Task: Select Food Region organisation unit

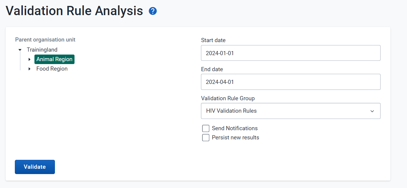Action: 52,69
